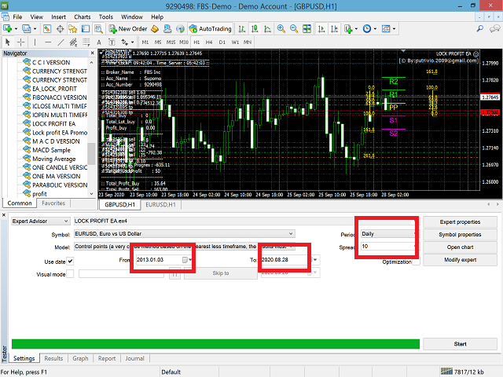The width and height of the screenshot is (503, 377).
Task: Select the Line Chart icon
Action: 267,29
